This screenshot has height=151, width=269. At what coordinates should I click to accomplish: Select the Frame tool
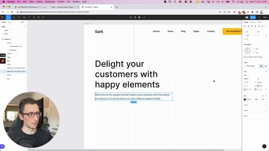point(13,17)
